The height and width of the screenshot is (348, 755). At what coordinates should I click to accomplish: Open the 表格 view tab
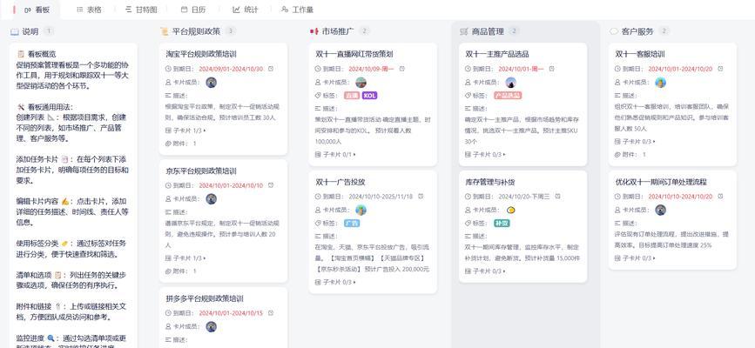pyautogui.click(x=89, y=10)
